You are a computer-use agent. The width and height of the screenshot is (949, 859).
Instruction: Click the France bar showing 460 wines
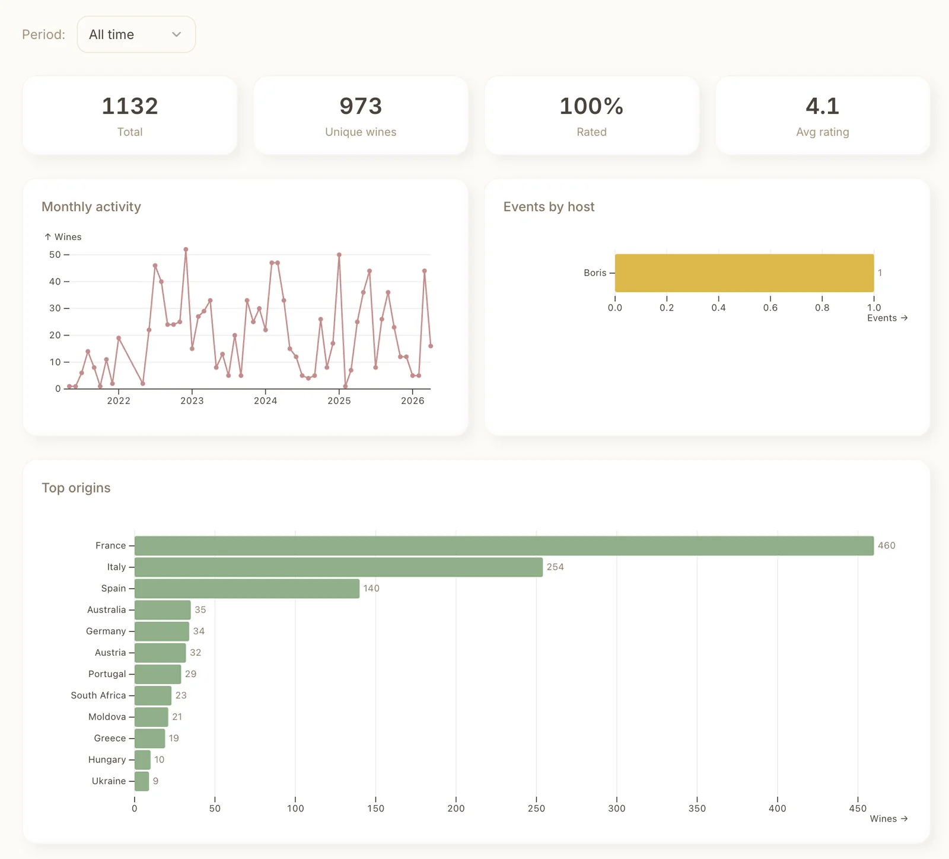click(503, 545)
